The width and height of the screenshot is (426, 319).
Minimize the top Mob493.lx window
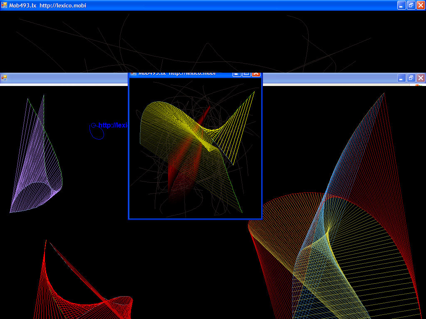pyautogui.click(x=401, y=5)
